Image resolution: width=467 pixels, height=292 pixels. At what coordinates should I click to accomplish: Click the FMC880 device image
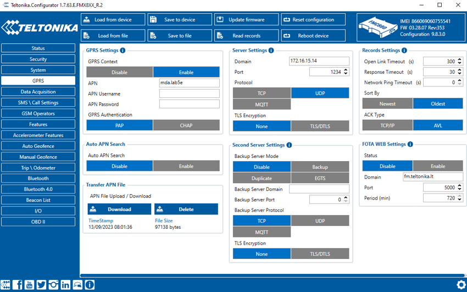click(377, 28)
